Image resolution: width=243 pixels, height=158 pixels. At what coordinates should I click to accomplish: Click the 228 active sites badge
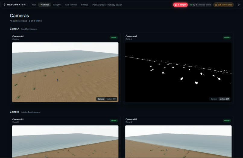click(x=223, y=5)
